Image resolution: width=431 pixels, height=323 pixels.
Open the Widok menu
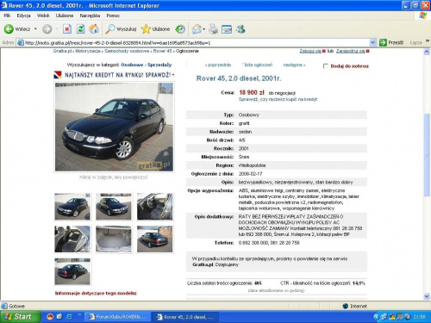(43, 16)
